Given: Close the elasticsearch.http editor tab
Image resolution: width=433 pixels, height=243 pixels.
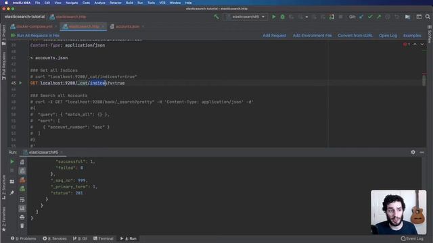Looking at the screenshot, I should coord(103,26).
